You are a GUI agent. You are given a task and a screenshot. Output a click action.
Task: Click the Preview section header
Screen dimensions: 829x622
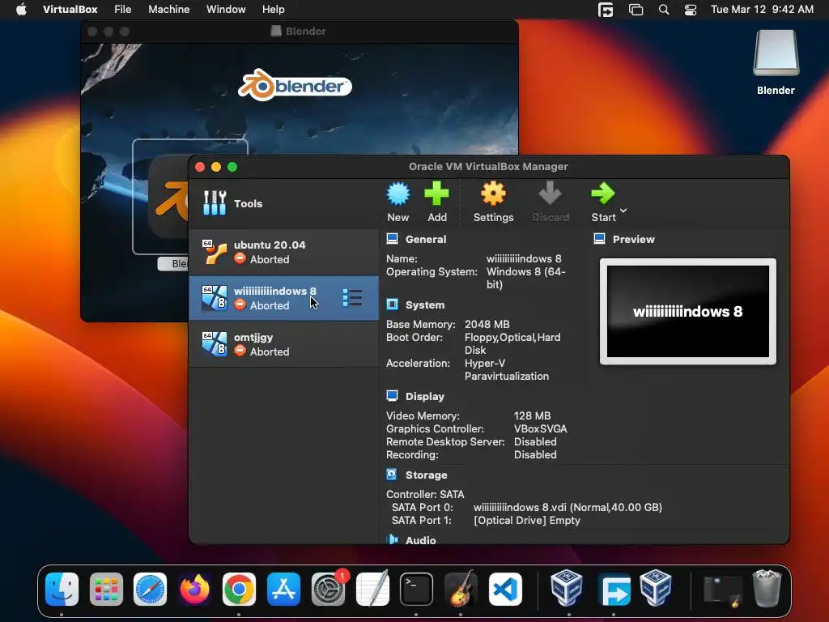(633, 239)
